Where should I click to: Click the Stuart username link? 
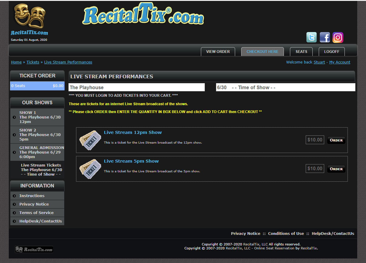319,62
